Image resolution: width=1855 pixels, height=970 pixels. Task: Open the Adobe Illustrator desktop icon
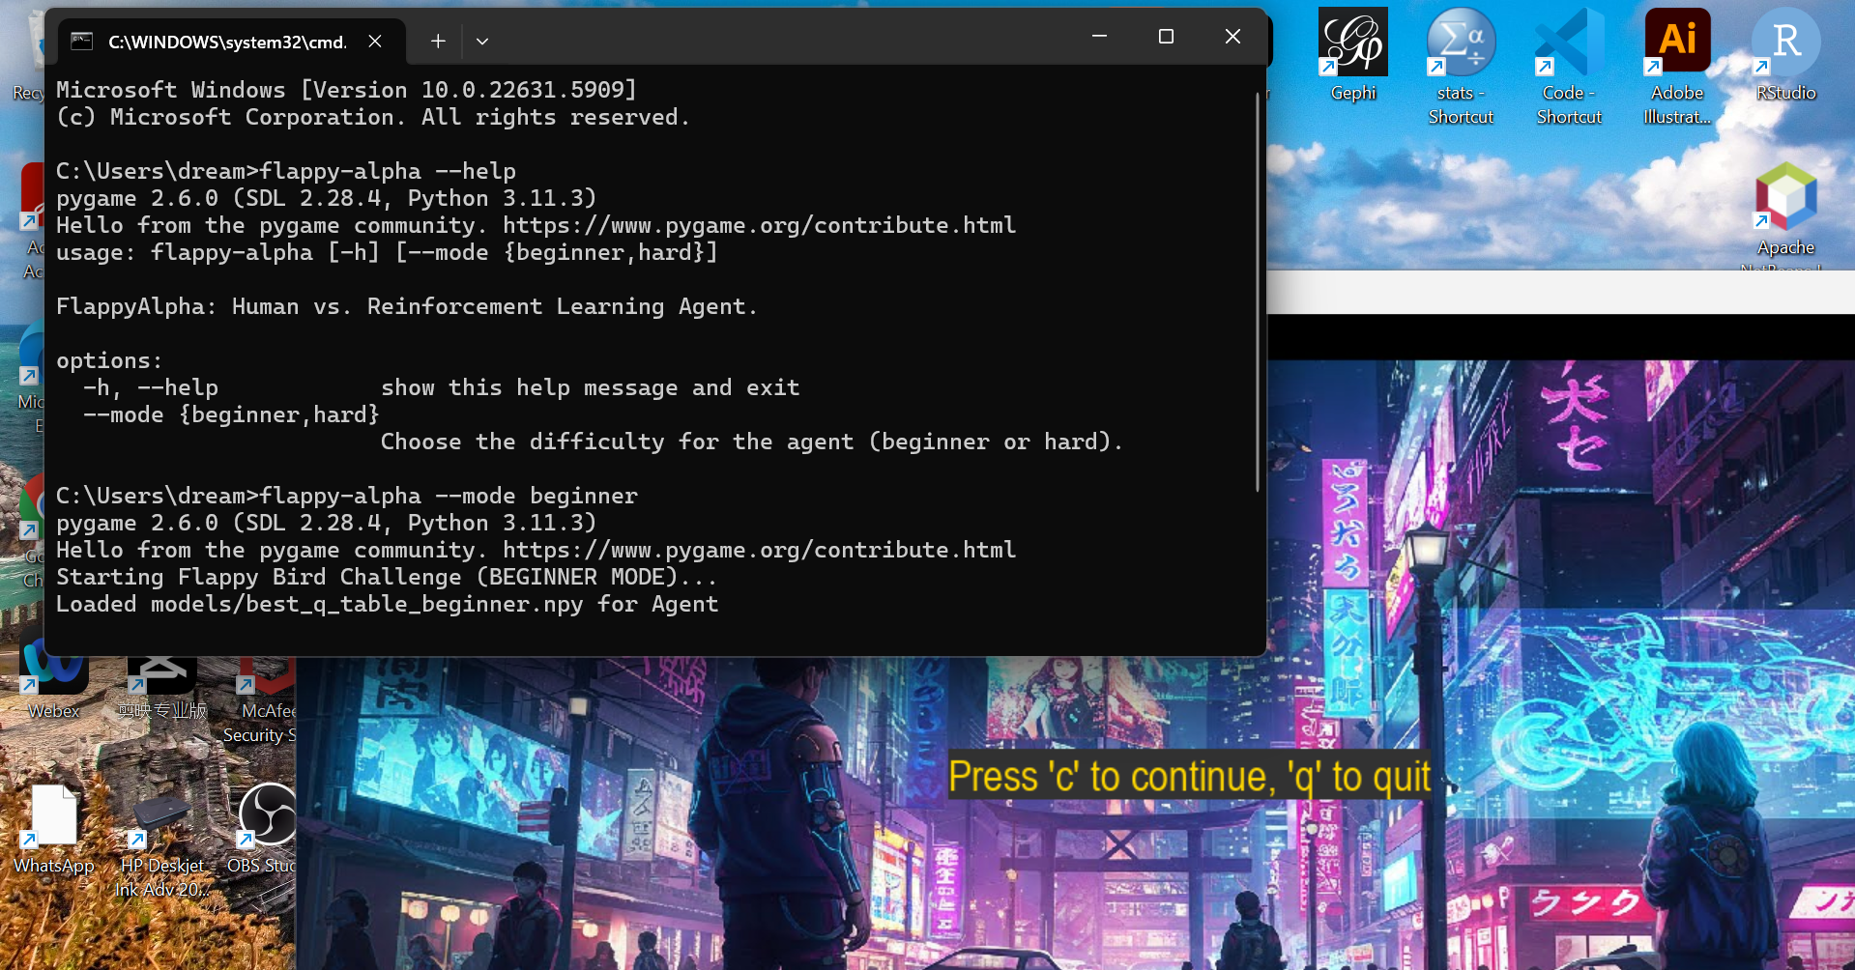tap(1677, 66)
